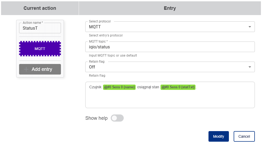Image resolution: width=262 pixels, height=143 pixels.
Task: Focus the Action name field containing StatusT
Action: [x=40, y=28]
